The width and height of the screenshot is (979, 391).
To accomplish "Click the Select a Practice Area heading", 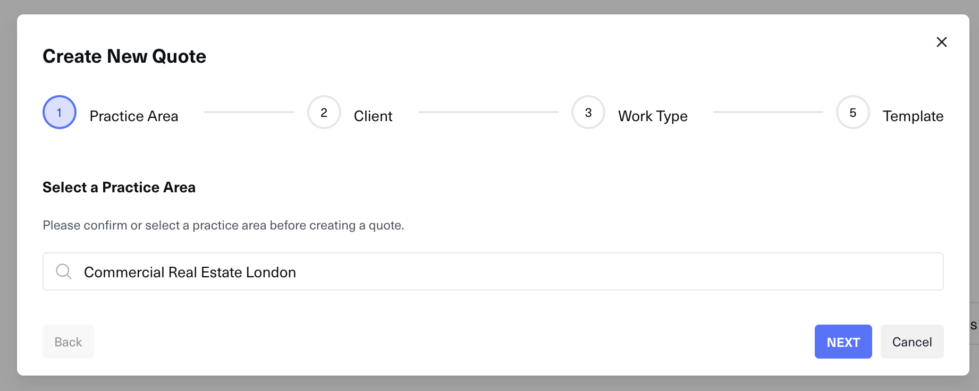I will (x=119, y=187).
